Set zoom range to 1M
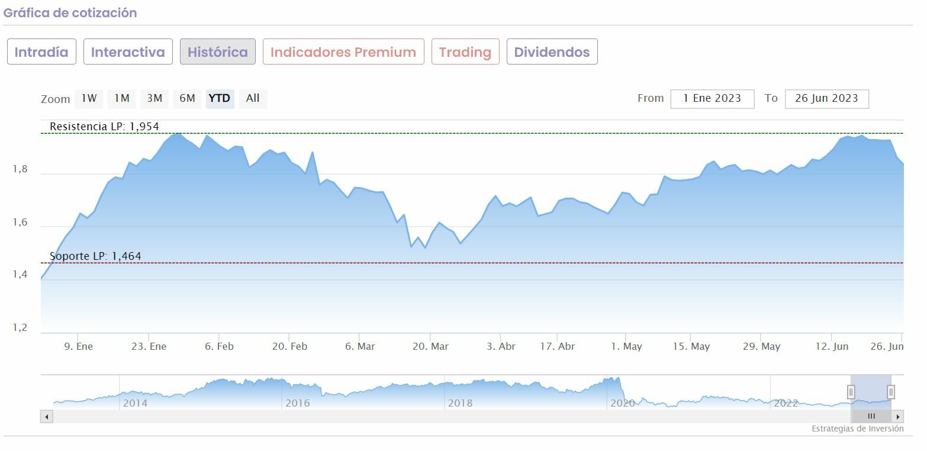Viewport: 927px width, 451px height. (122, 99)
